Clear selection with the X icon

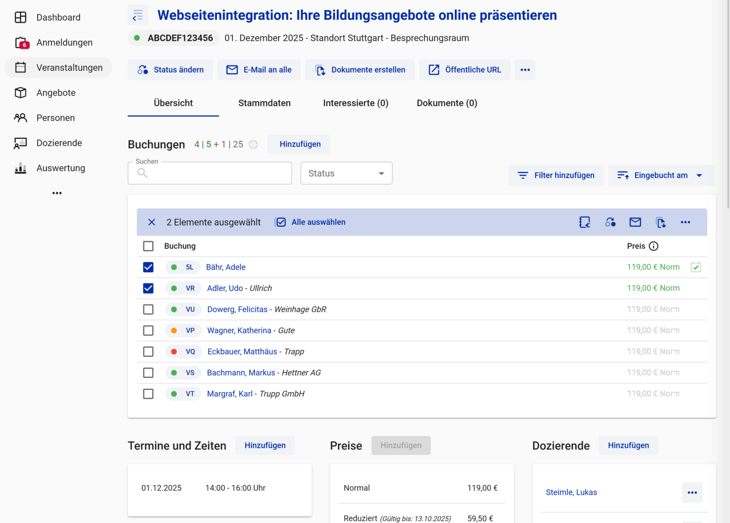152,222
